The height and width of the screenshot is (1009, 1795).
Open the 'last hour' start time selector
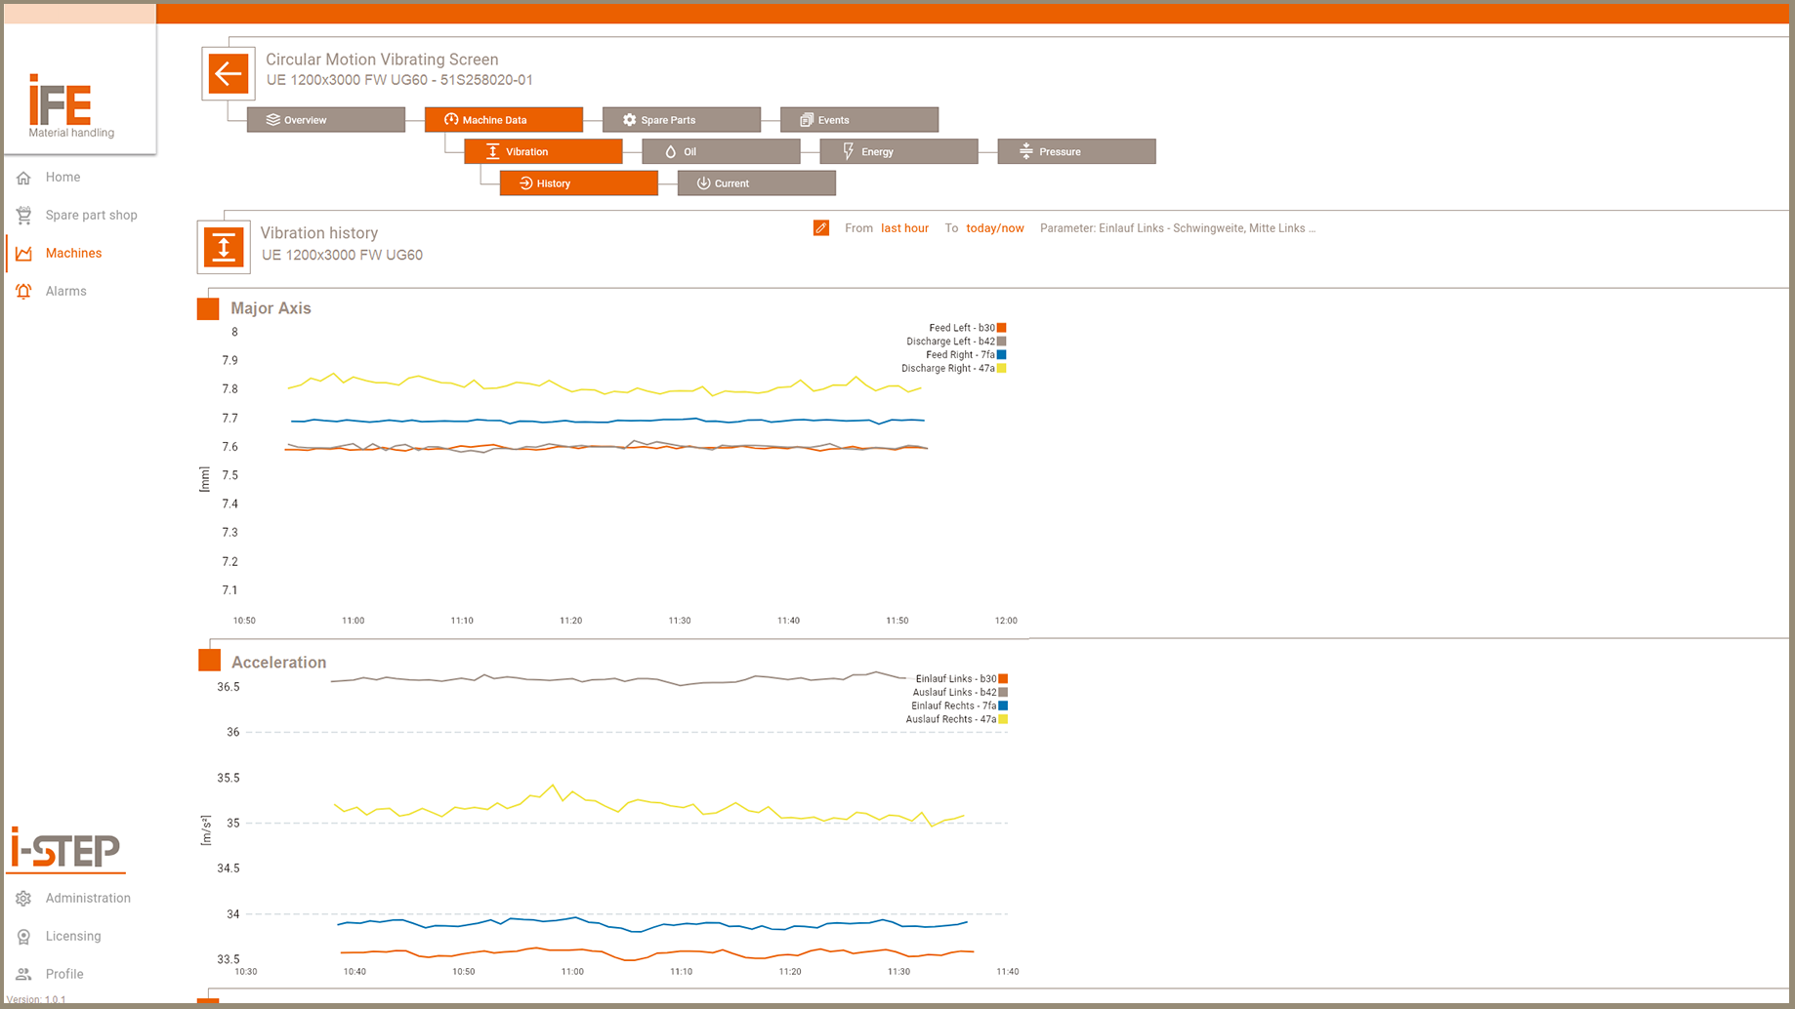pyautogui.click(x=904, y=228)
